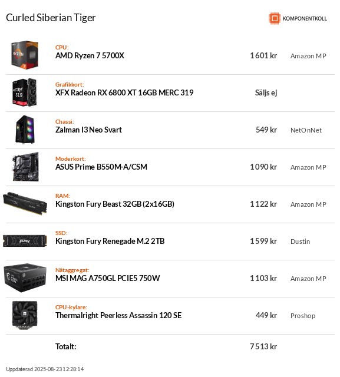This screenshot has height=377, width=340.
Task: Click the ASUS Prime motherboard picture
Action: [x=25, y=167]
